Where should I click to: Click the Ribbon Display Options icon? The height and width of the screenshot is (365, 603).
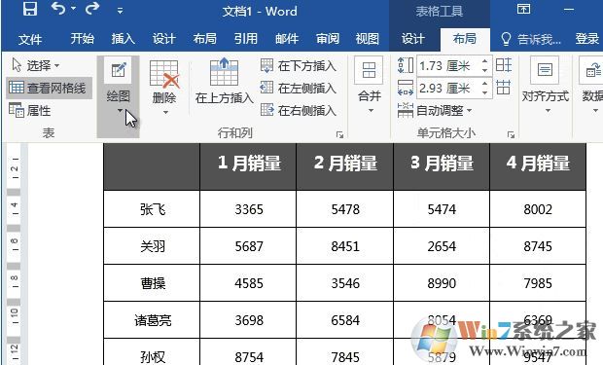(x=523, y=9)
